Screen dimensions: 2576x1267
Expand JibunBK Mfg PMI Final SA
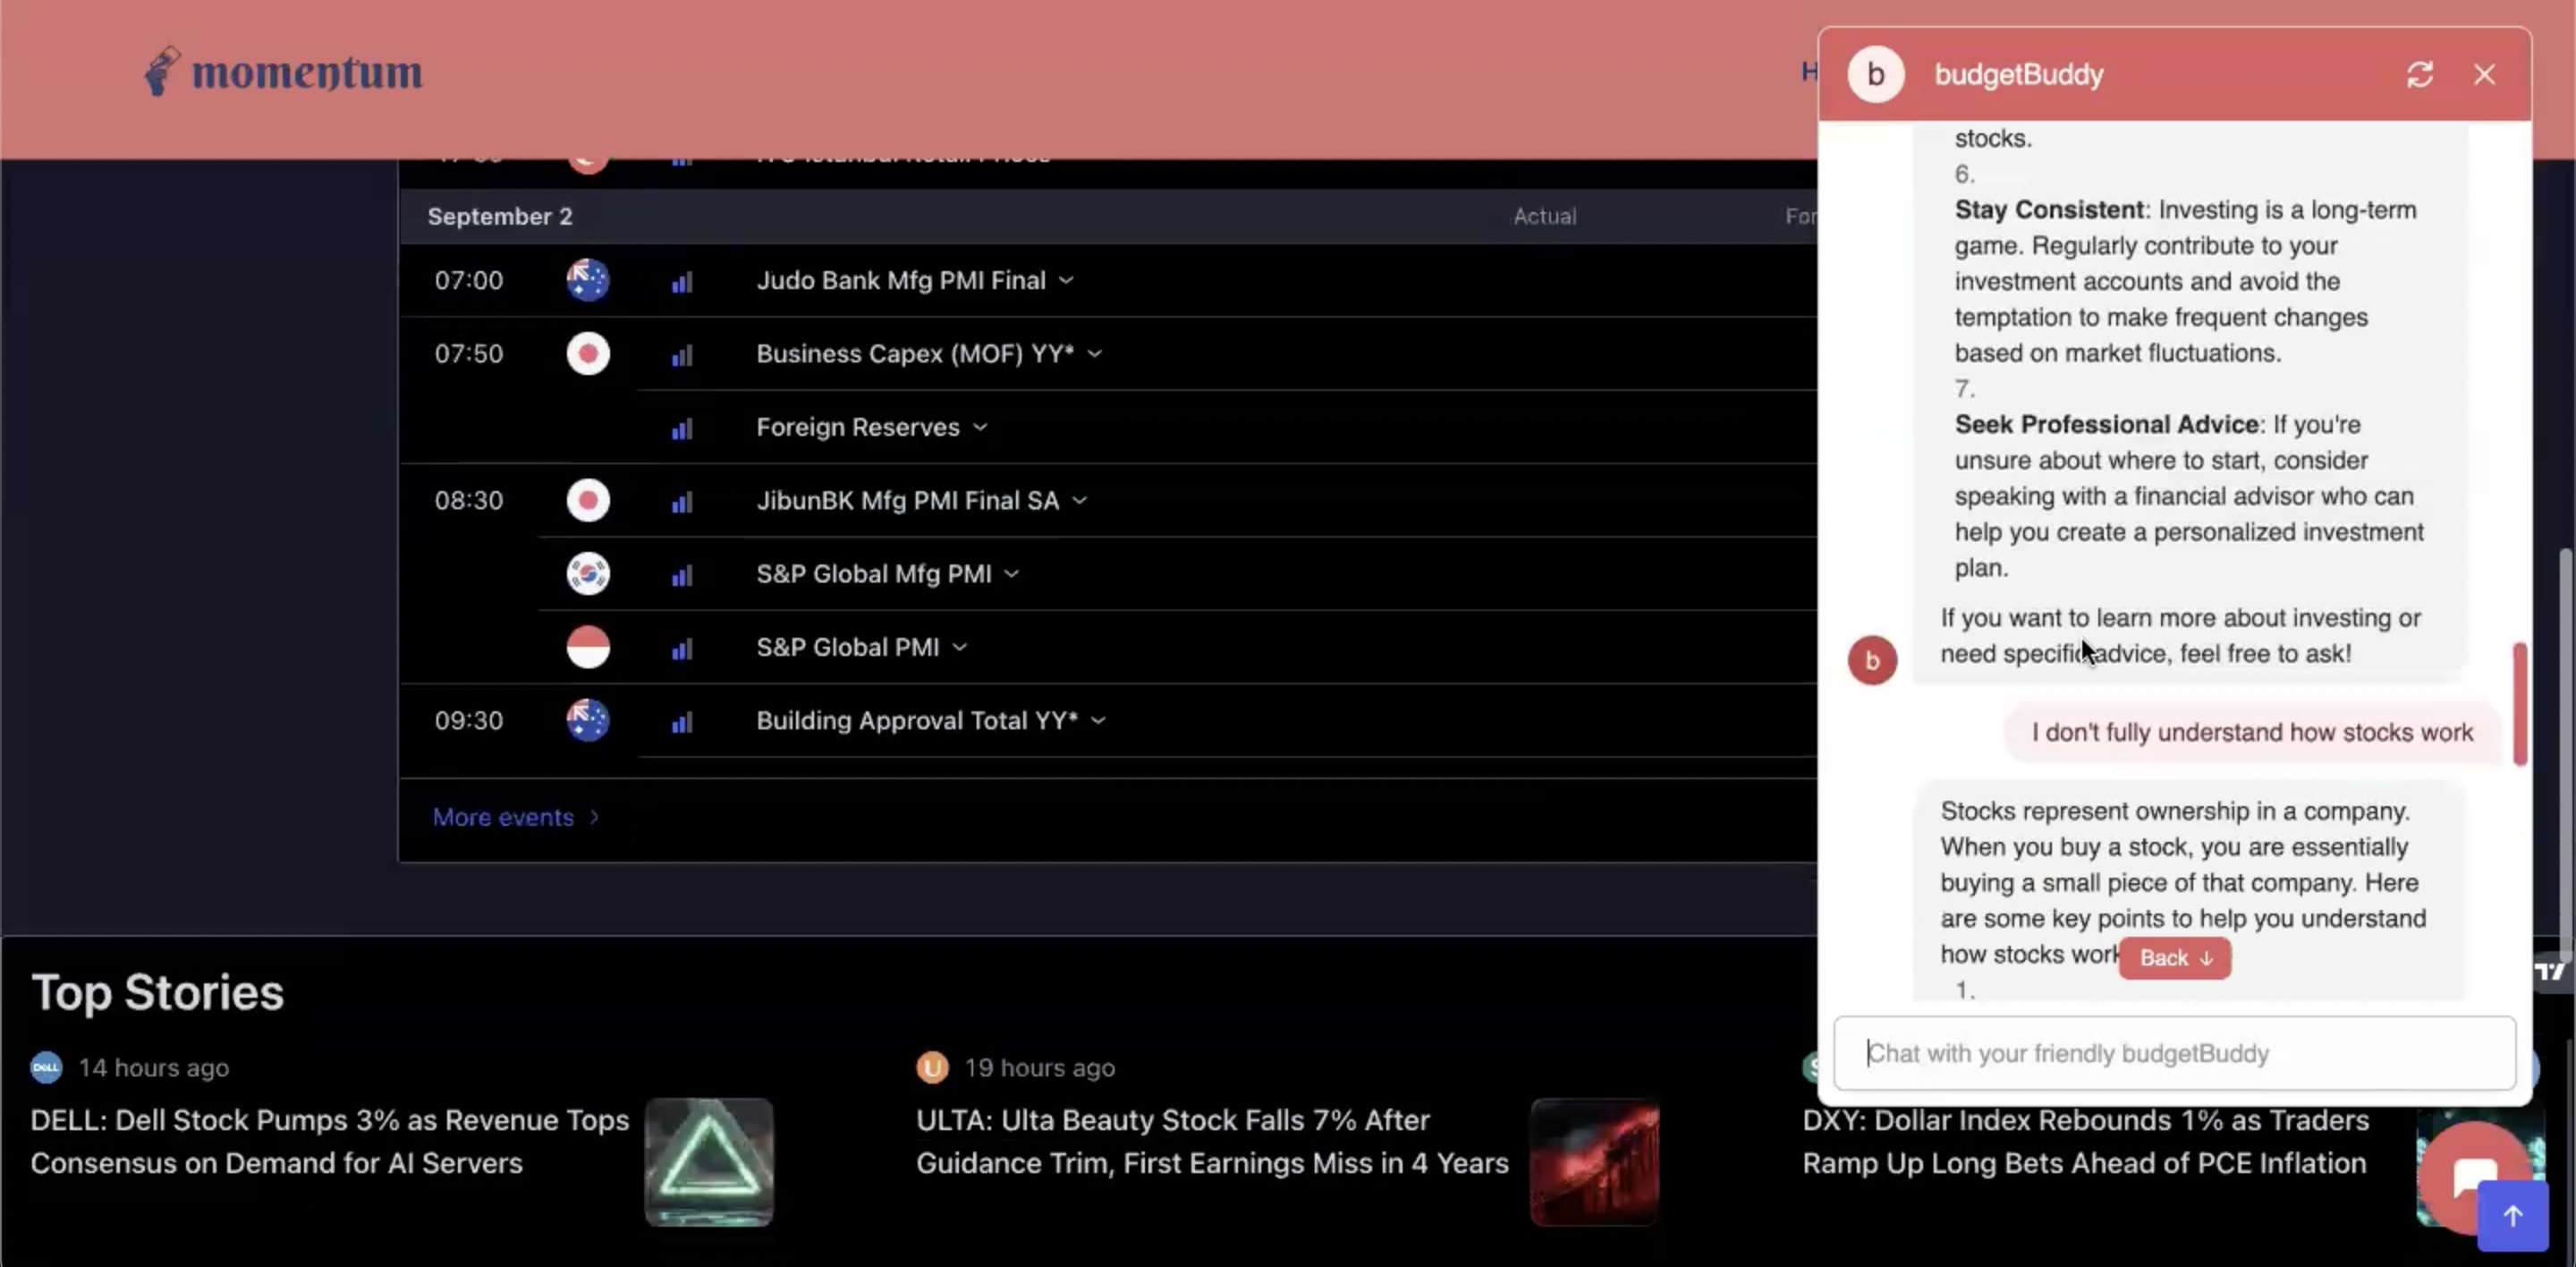[x=1080, y=501]
